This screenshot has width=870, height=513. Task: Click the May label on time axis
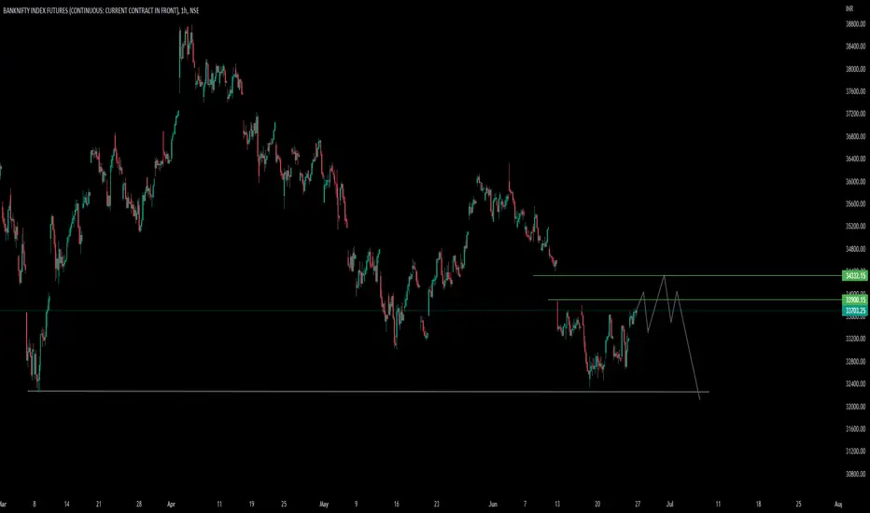click(x=324, y=504)
